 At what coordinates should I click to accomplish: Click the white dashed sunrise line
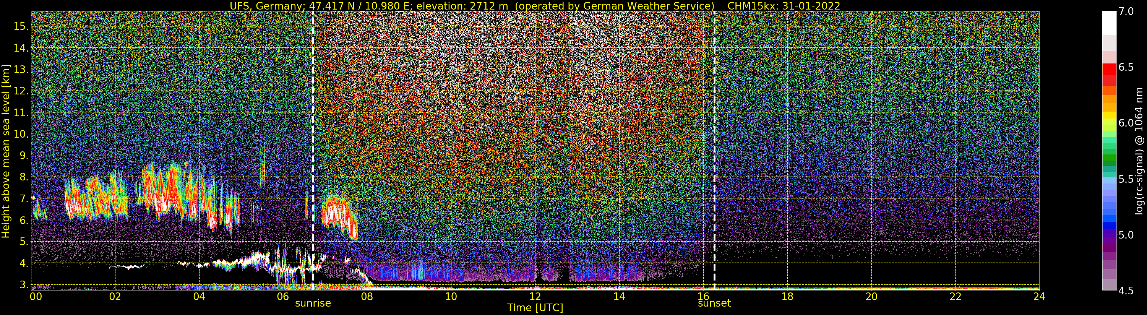coord(313,151)
